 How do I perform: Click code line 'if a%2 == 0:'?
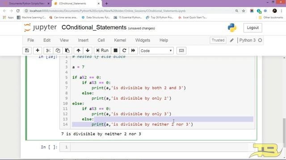[86, 77]
